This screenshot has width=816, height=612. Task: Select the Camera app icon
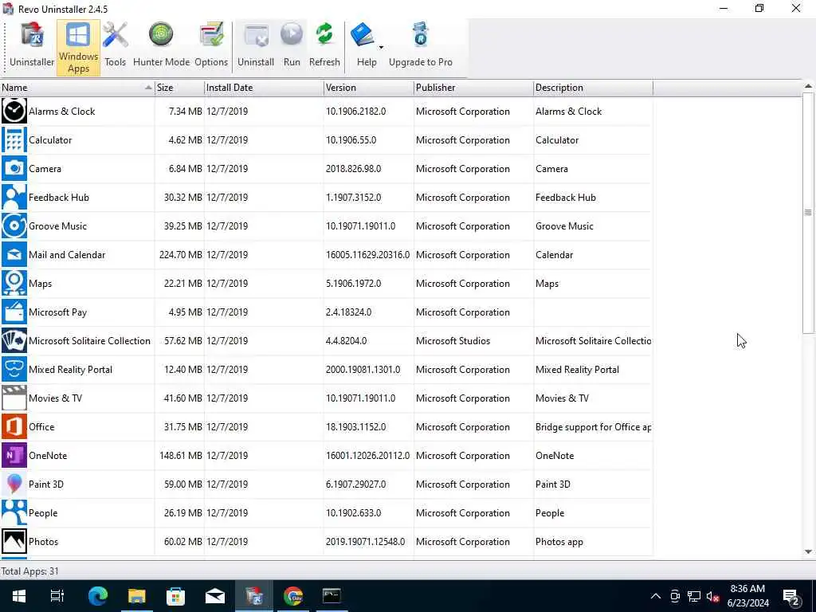[x=14, y=169]
